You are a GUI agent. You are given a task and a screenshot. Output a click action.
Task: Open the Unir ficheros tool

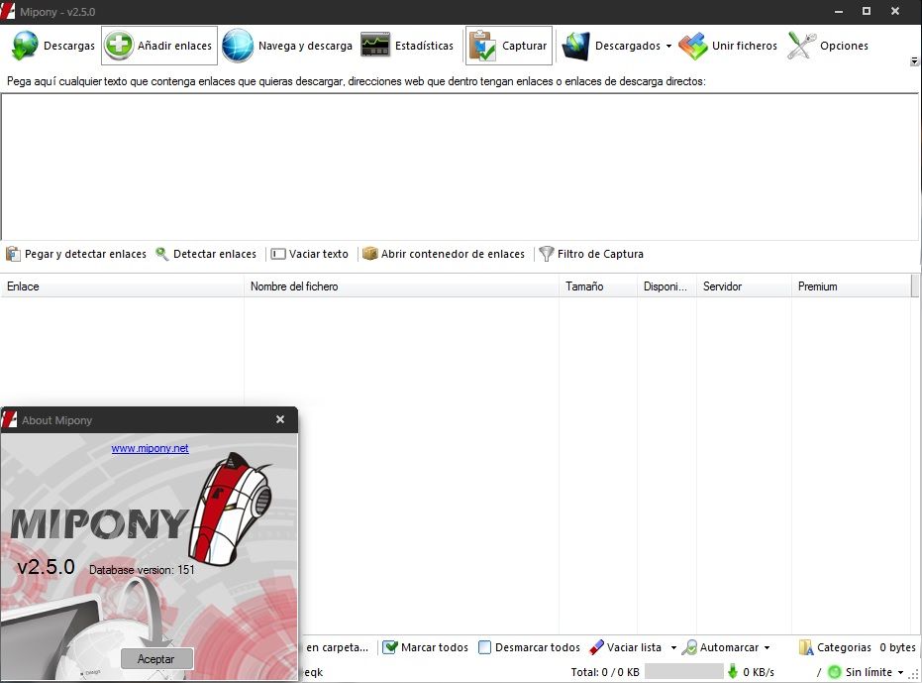point(728,46)
